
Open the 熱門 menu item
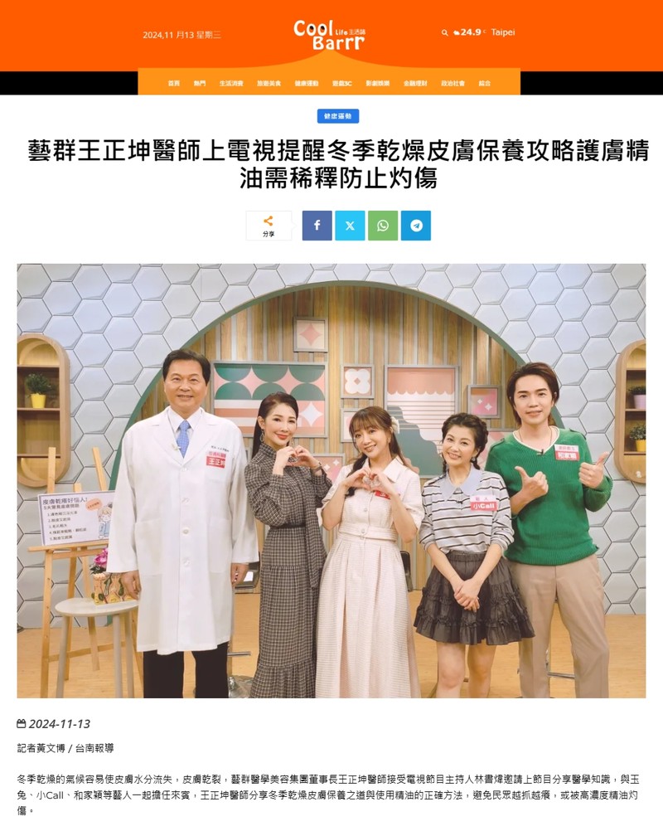pos(200,83)
